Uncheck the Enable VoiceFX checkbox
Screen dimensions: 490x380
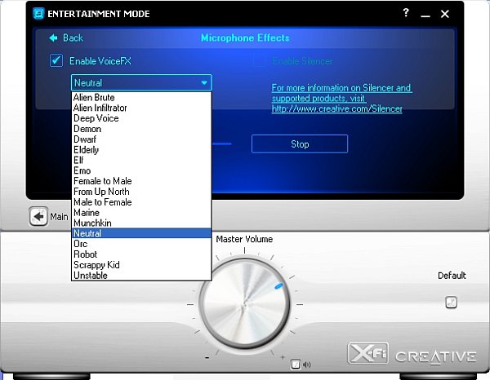[56, 60]
